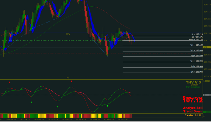Viewport: 211px width, 122px height.
Task: Click the 10 Jul 04:10 time label
Action: 25,119
